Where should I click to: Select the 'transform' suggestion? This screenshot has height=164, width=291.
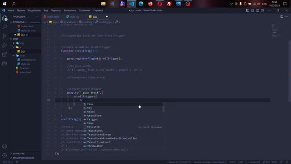point(123,116)
